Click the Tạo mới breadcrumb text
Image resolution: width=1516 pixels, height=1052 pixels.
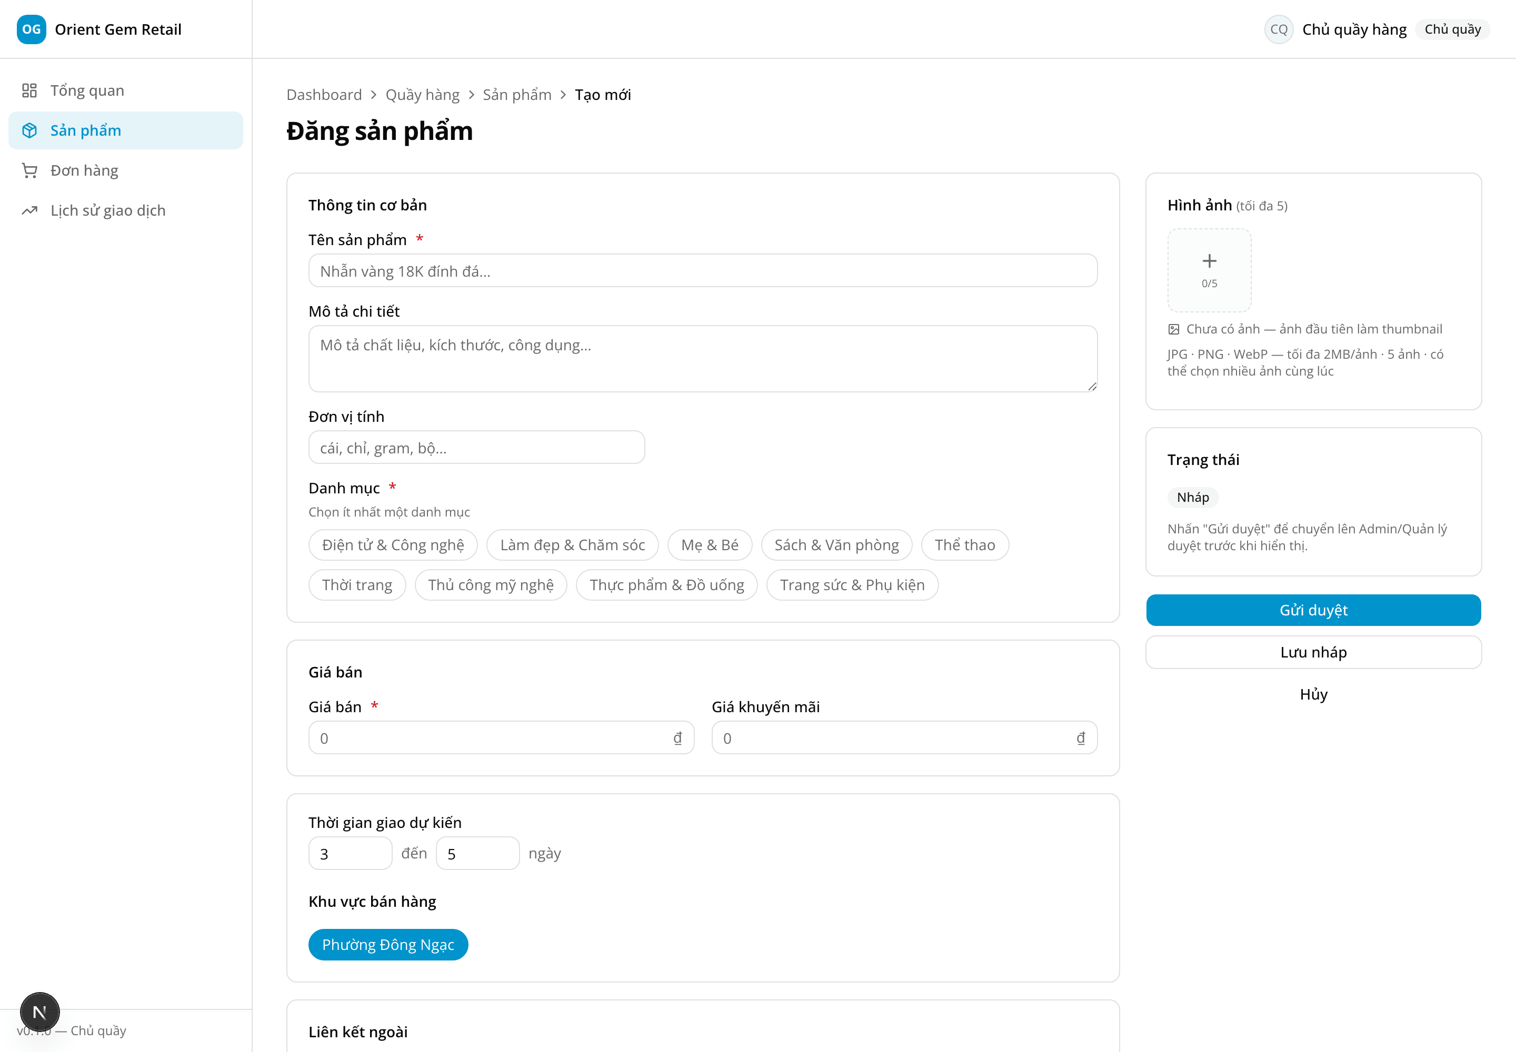point(602,95)
